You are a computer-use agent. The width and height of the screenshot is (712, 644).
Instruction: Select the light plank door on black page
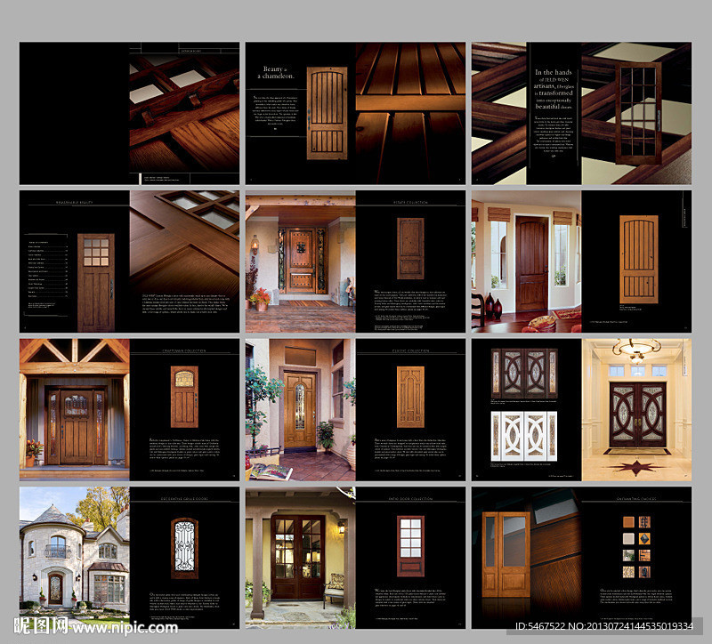638,260
